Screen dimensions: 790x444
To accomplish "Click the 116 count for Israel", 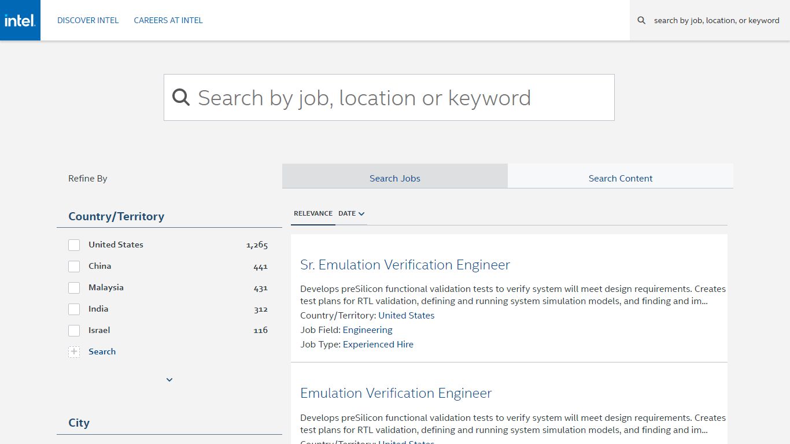I will click(x=260, y=330).
